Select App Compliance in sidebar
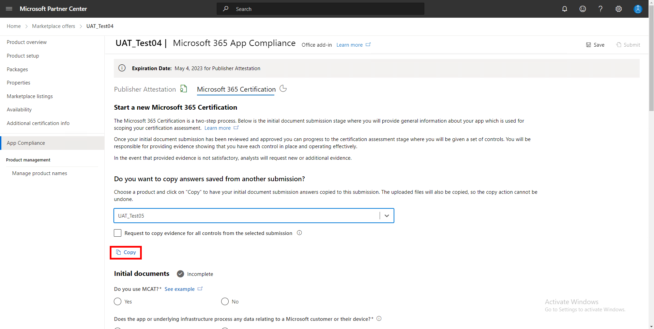This screenshot has height=329, width=654. [x=52, y=143]
